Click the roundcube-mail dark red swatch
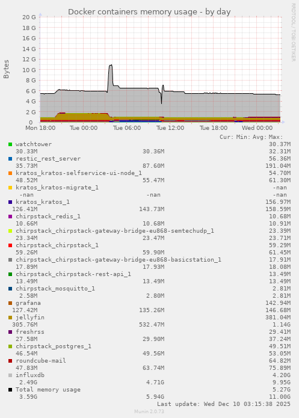This screenshot has width=299, height=418. click(10, 361)
